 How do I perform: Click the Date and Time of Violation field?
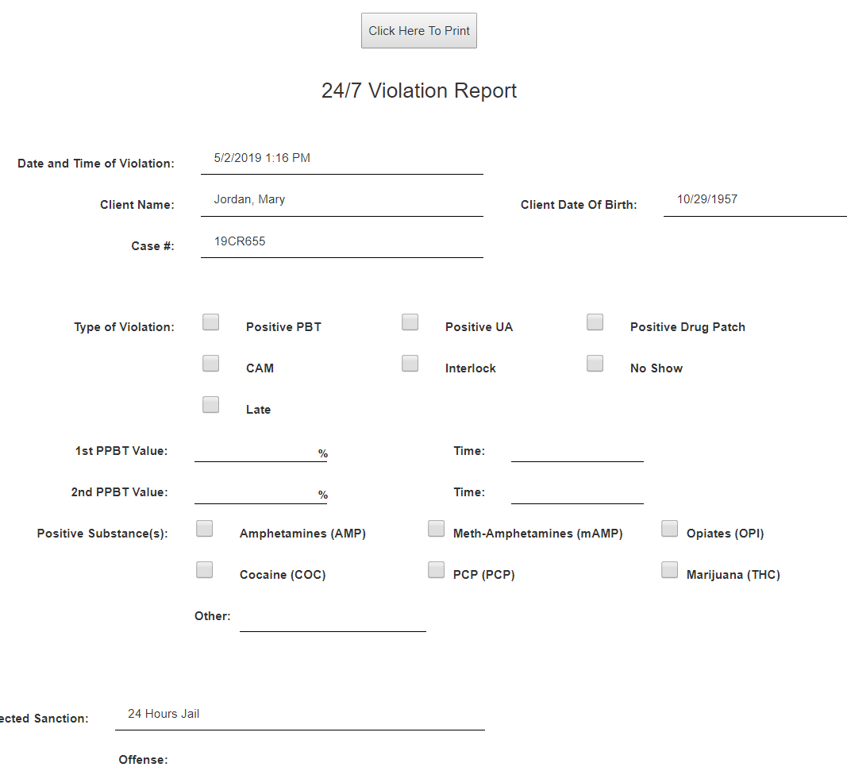pyautogui.click(x=341, y=159)
